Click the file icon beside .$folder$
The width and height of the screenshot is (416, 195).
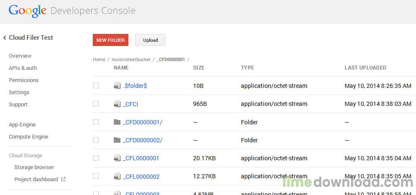[x=117, y=85]
